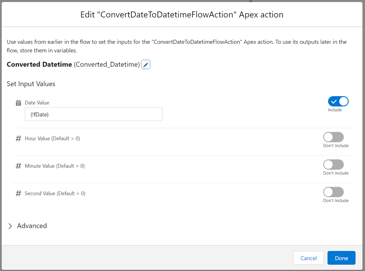Click the chevron beside Advanced
This screenshot has height=271, width=365.
(x=10, y=226)
